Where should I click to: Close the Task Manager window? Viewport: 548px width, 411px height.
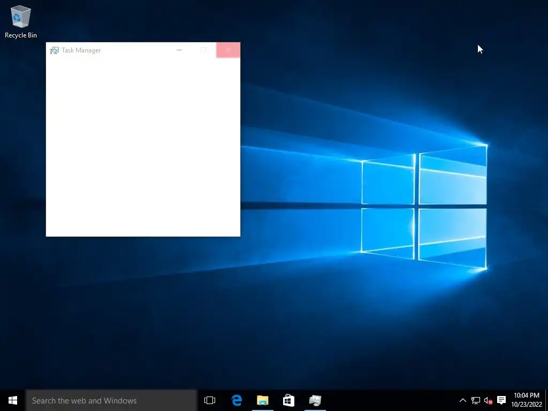pyautogui.click(x=228, y=50)
